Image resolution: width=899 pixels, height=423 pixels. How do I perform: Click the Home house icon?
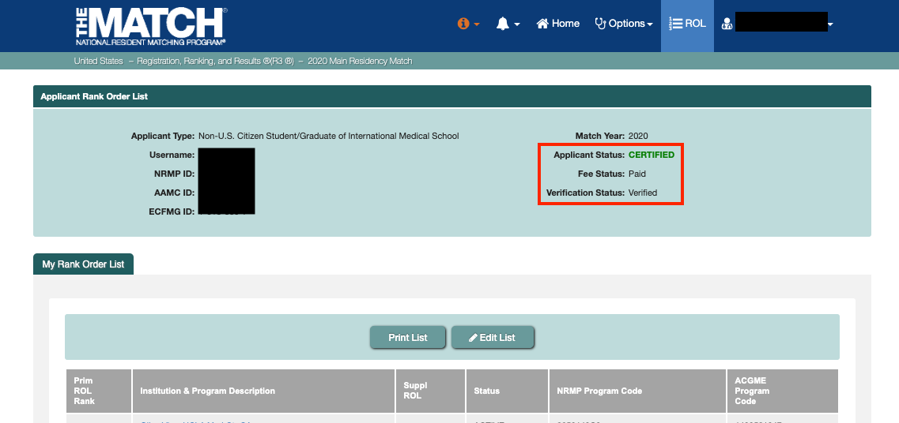point(542,24)
